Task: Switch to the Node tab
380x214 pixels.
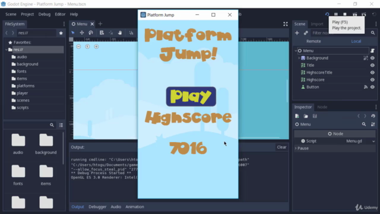Action: 322,107
